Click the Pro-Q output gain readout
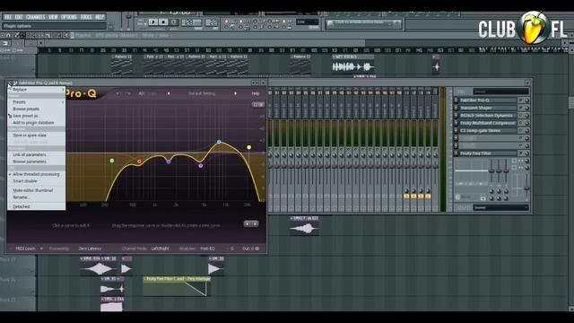The image size is (574, 323). click(251, 249)
